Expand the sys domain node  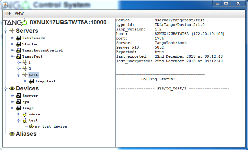(12, 102)
